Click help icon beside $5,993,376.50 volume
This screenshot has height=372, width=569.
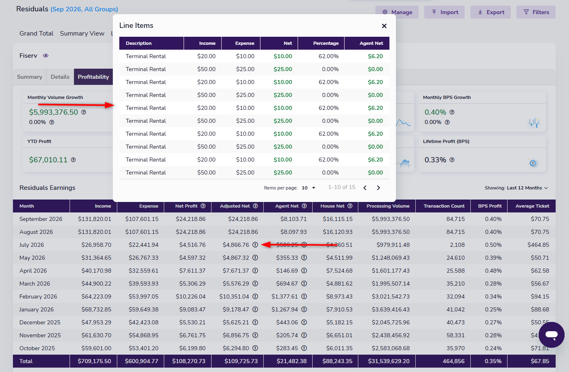tap(84, 112)
